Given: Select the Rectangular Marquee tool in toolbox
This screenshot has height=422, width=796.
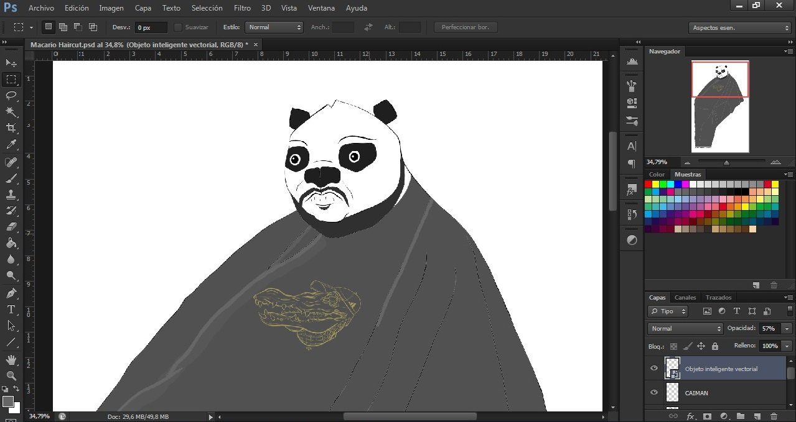Looking at the screenshot, I should click(11, 79).
